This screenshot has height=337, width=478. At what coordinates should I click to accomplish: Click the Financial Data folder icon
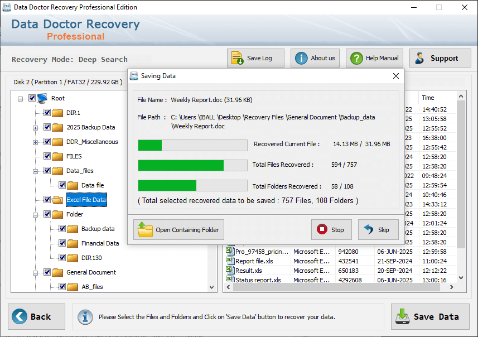tap(73, 243)
